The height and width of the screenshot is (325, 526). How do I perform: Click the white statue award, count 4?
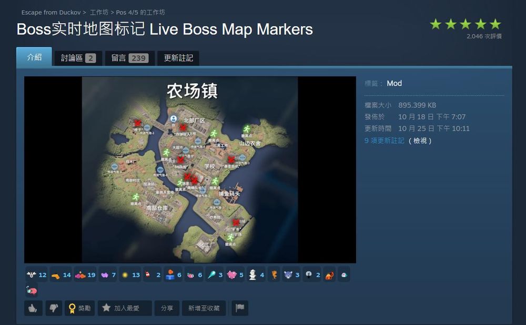(256, 275)
